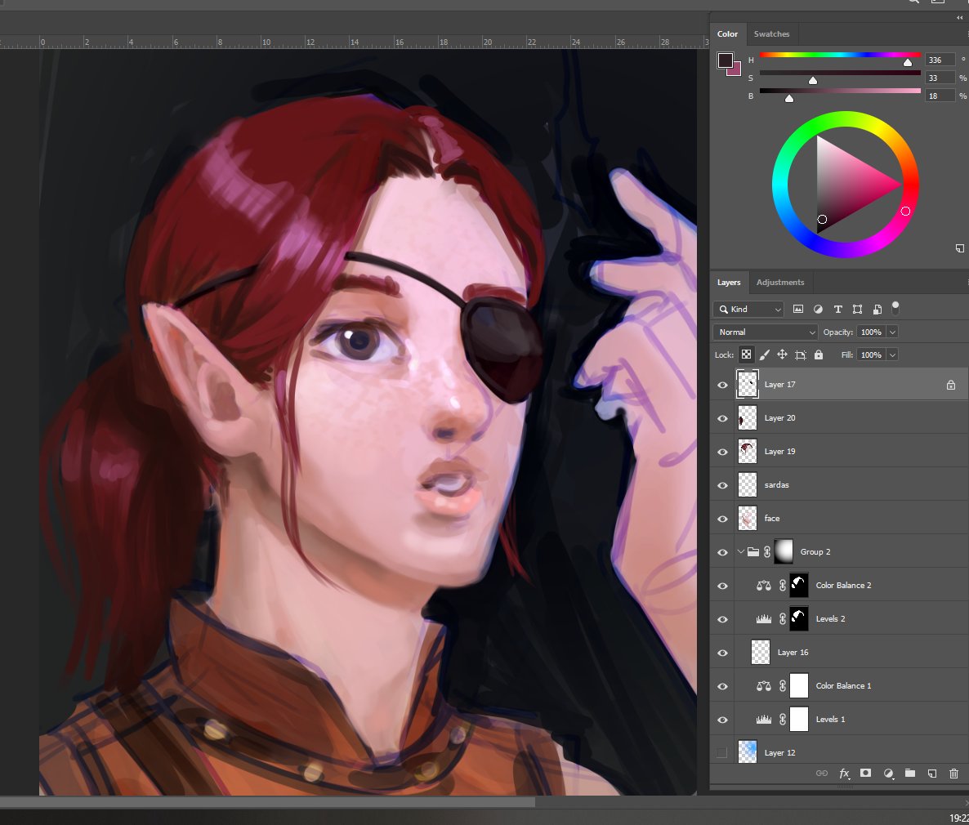Click the Levels 2 histogram icon
This screenshot has width=969, height=825.
(764, 618)
